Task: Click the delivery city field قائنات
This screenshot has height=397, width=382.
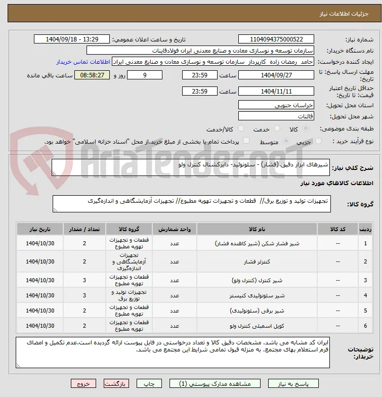Action: 276,116
